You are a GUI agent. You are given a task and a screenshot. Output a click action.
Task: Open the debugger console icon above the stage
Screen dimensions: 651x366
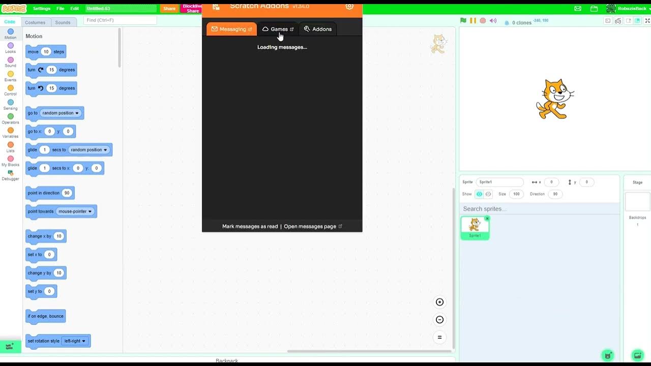pos(608,21)
